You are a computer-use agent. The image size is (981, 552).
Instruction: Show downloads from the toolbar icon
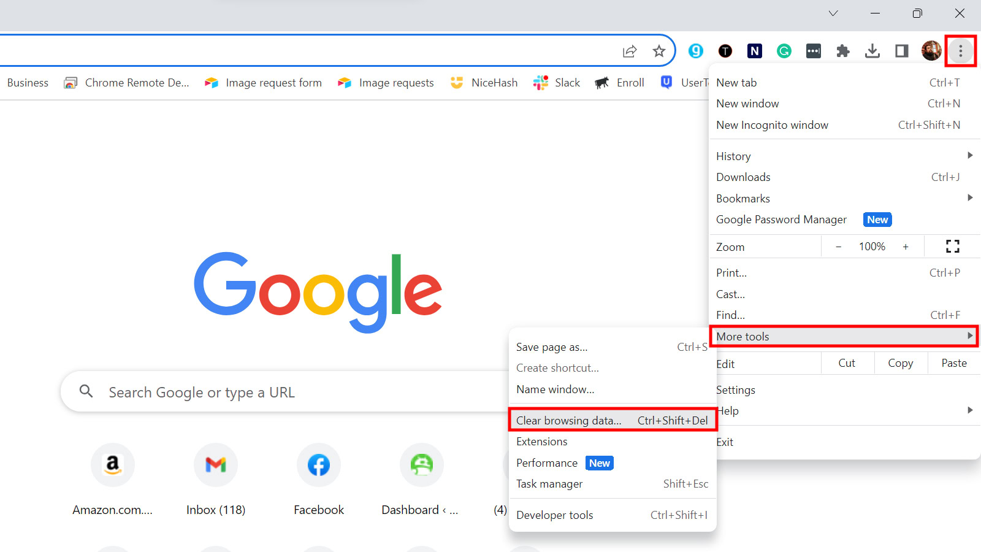pyautogui.click(x=872, y=51)
